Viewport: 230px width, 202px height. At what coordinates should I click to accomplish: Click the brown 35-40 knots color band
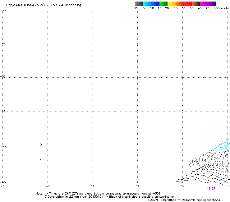(x=196, y=4)
